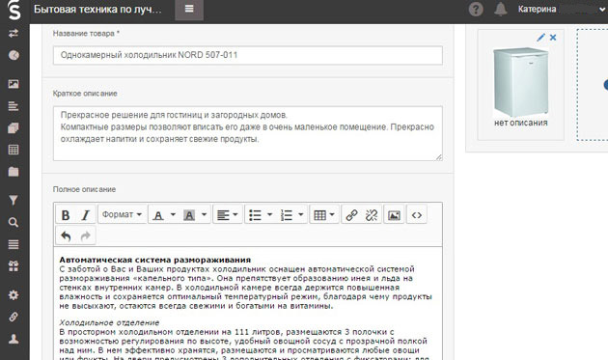
Task: Open the funnel filter sidebar icon
Action: 14,200
